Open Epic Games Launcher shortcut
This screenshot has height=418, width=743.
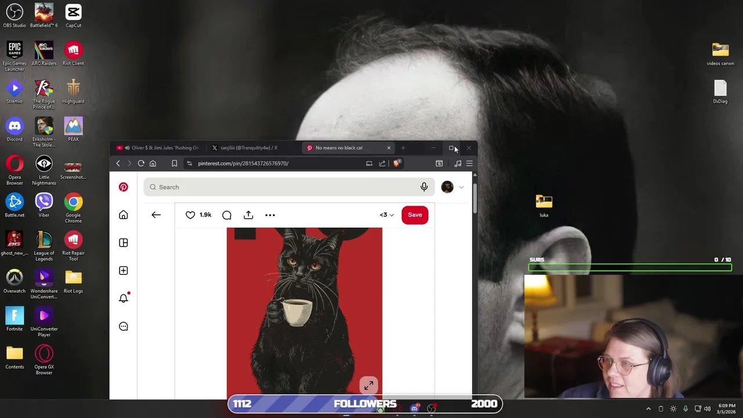pyautogui.click(x=15, y=56)
